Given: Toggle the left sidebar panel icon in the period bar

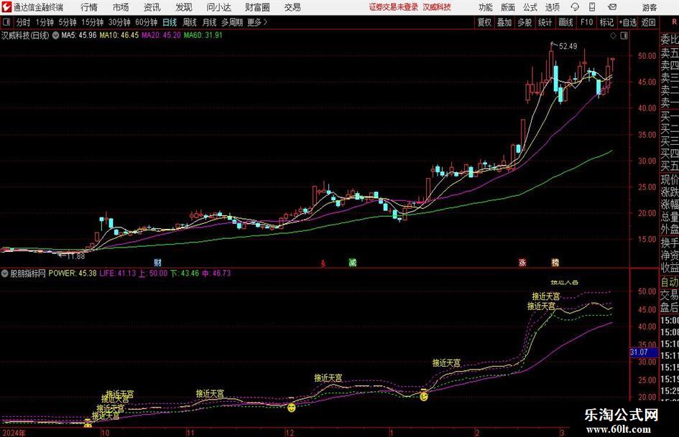Looking at the screenshot, I should click(x=6, y=22).
